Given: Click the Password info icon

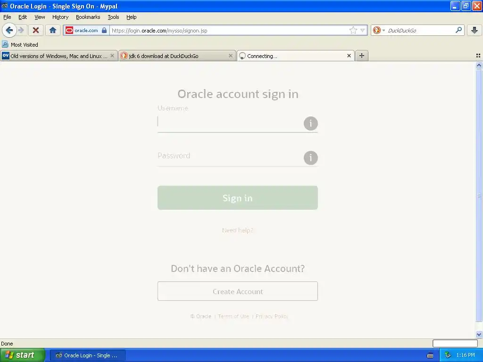Looking at the screenshot, I should click(310, 157).
